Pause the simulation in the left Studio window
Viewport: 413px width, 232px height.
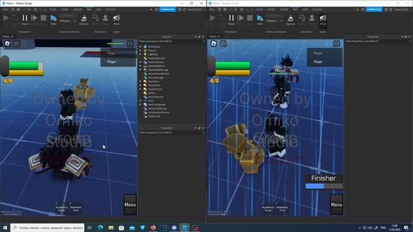[25, 19]
